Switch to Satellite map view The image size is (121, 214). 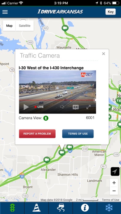click(25, 26)
